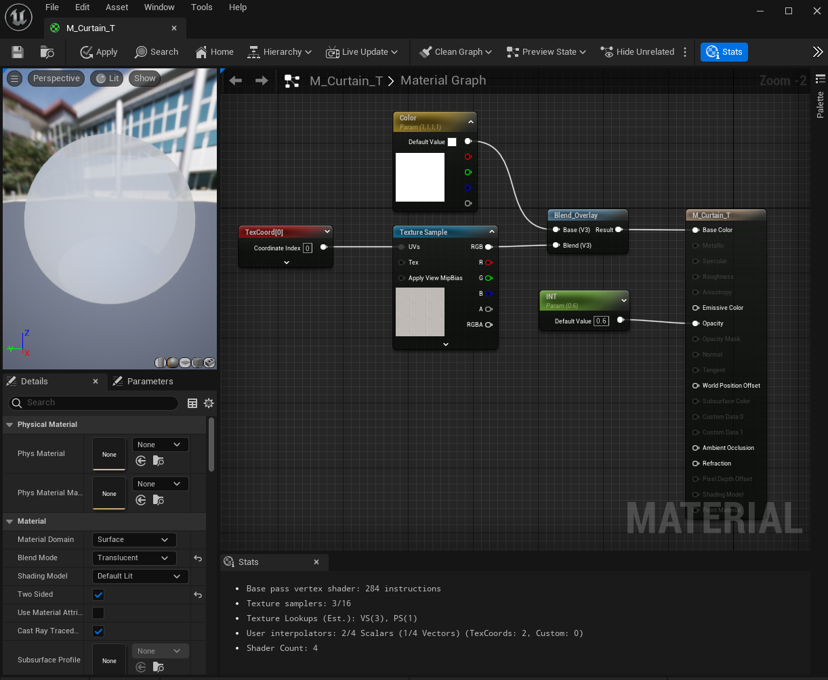This screenshot has height=680, width=828.
Task: Collapse the Physical Material section
Action: coord(9,425)
